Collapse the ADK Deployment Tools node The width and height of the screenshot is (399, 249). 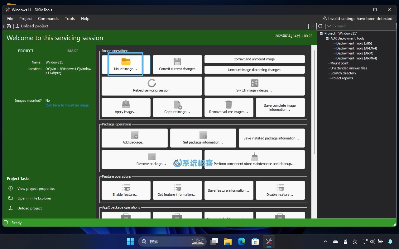(327, 38)
